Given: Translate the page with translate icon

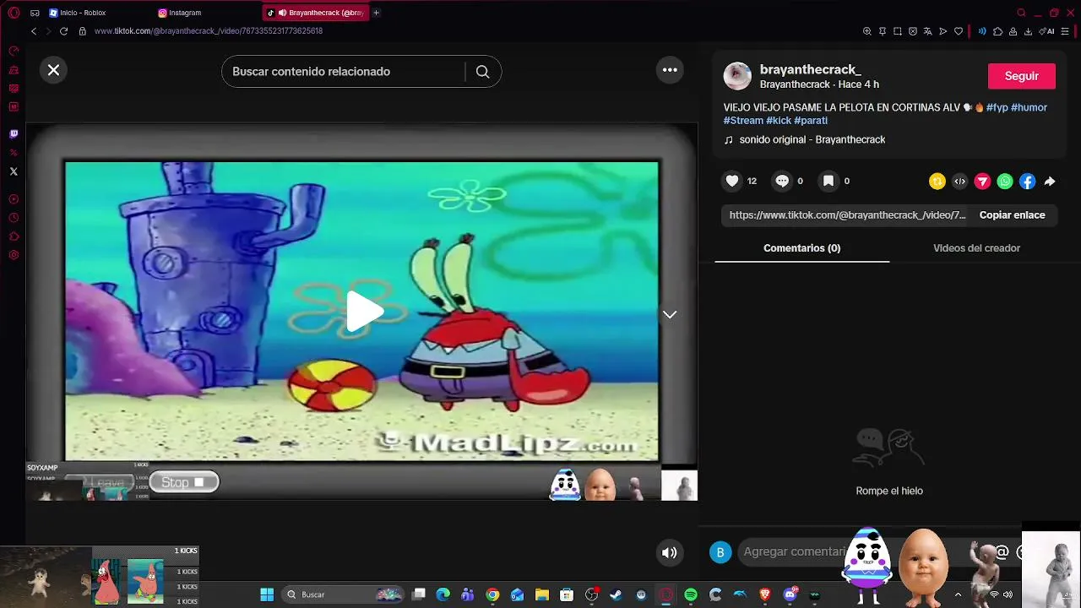Looking at the screenshot, I should tap(928, 31).
